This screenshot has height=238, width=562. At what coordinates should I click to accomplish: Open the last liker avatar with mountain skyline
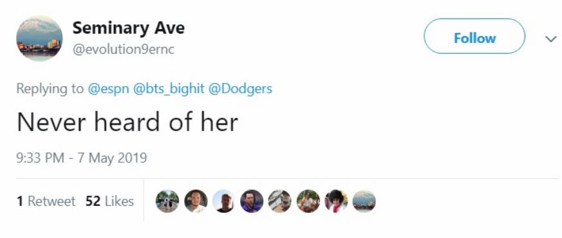tap(364, 201)
